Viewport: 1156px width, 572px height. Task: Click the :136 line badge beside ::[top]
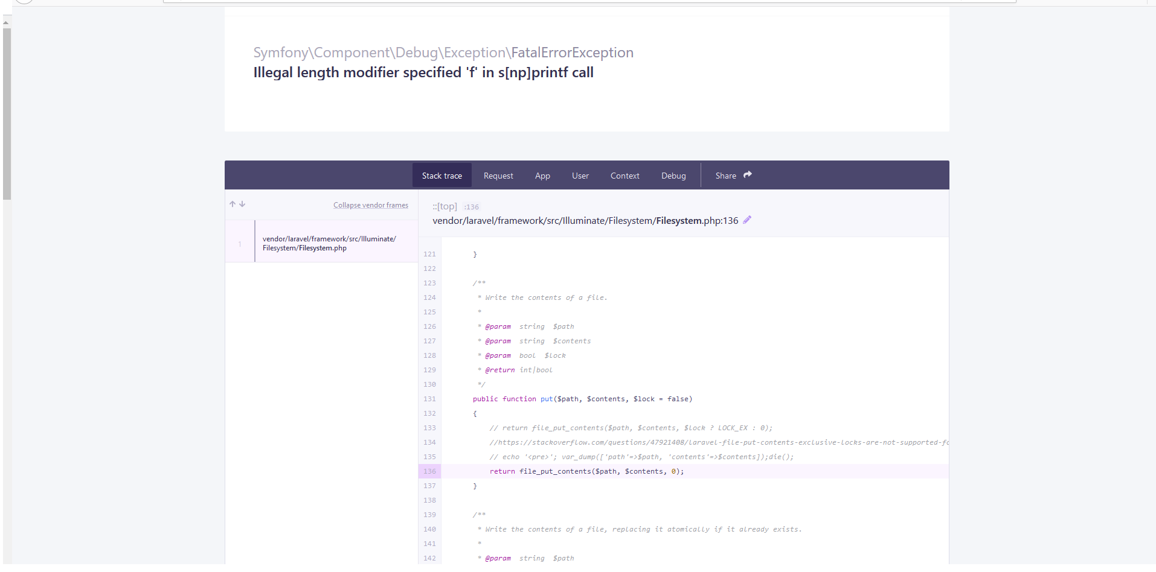tap(472, 207)
